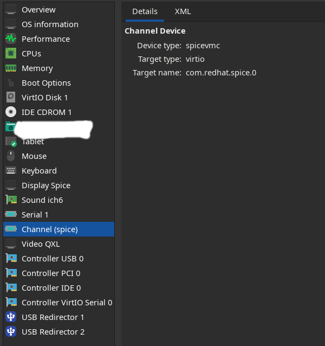Choose the Tablet device entry
The width and height of the screenshot is (325, 346).
[x=33, y=142]
